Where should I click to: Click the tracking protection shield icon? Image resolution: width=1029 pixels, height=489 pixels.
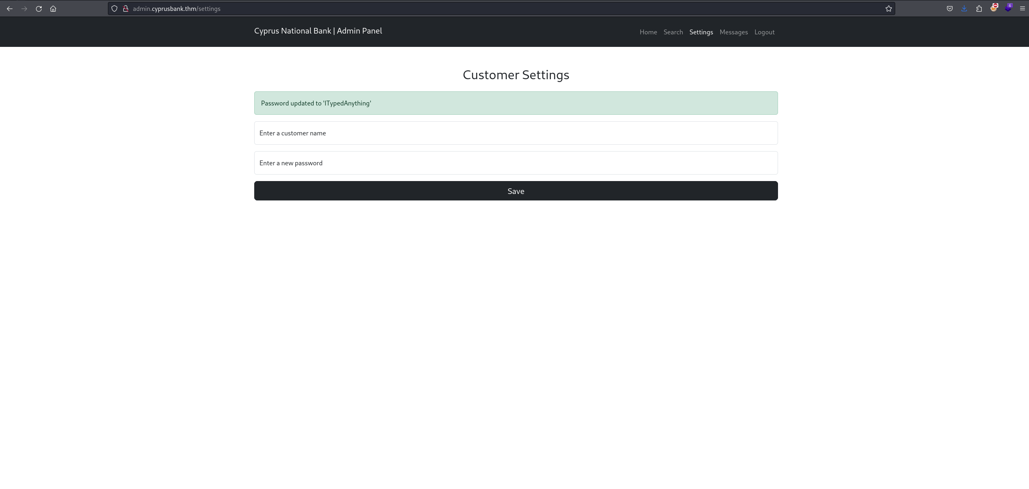tap(114, 8)
